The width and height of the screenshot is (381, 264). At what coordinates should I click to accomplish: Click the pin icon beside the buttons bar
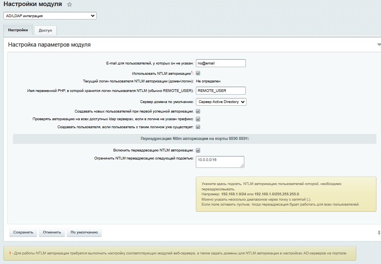(379, 233)
